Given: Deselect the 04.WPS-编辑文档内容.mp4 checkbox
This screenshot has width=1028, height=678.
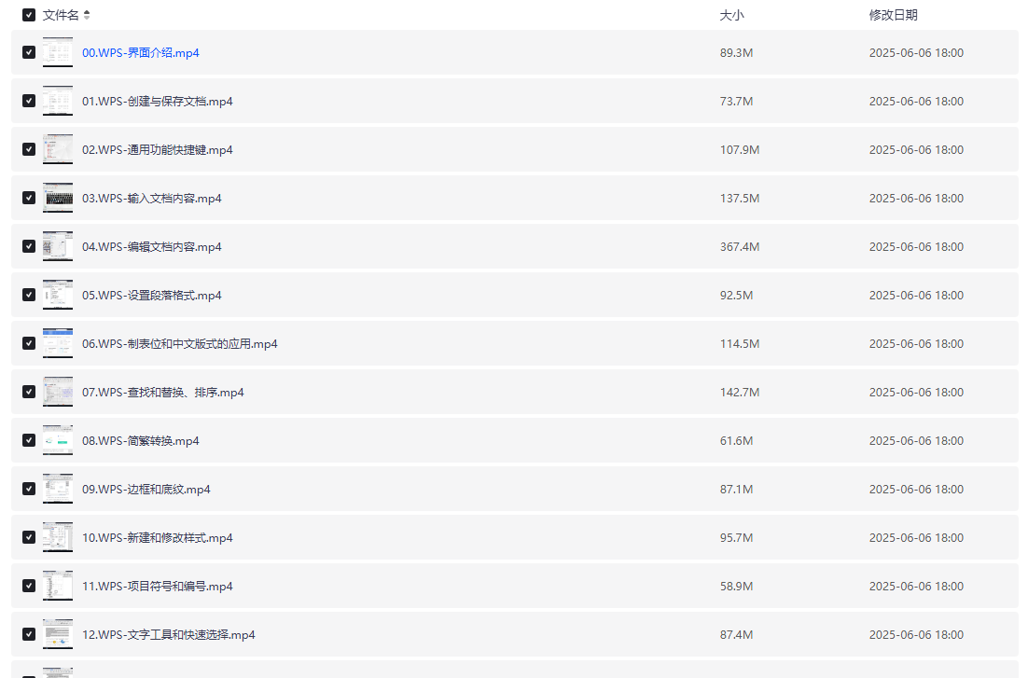Looking at the screenshot, I should pos(29,246).
